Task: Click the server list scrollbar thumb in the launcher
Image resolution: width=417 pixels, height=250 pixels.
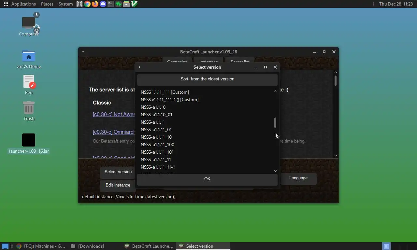Action: (x=336, y=81)
